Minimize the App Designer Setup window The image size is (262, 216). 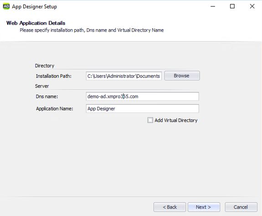213,6
